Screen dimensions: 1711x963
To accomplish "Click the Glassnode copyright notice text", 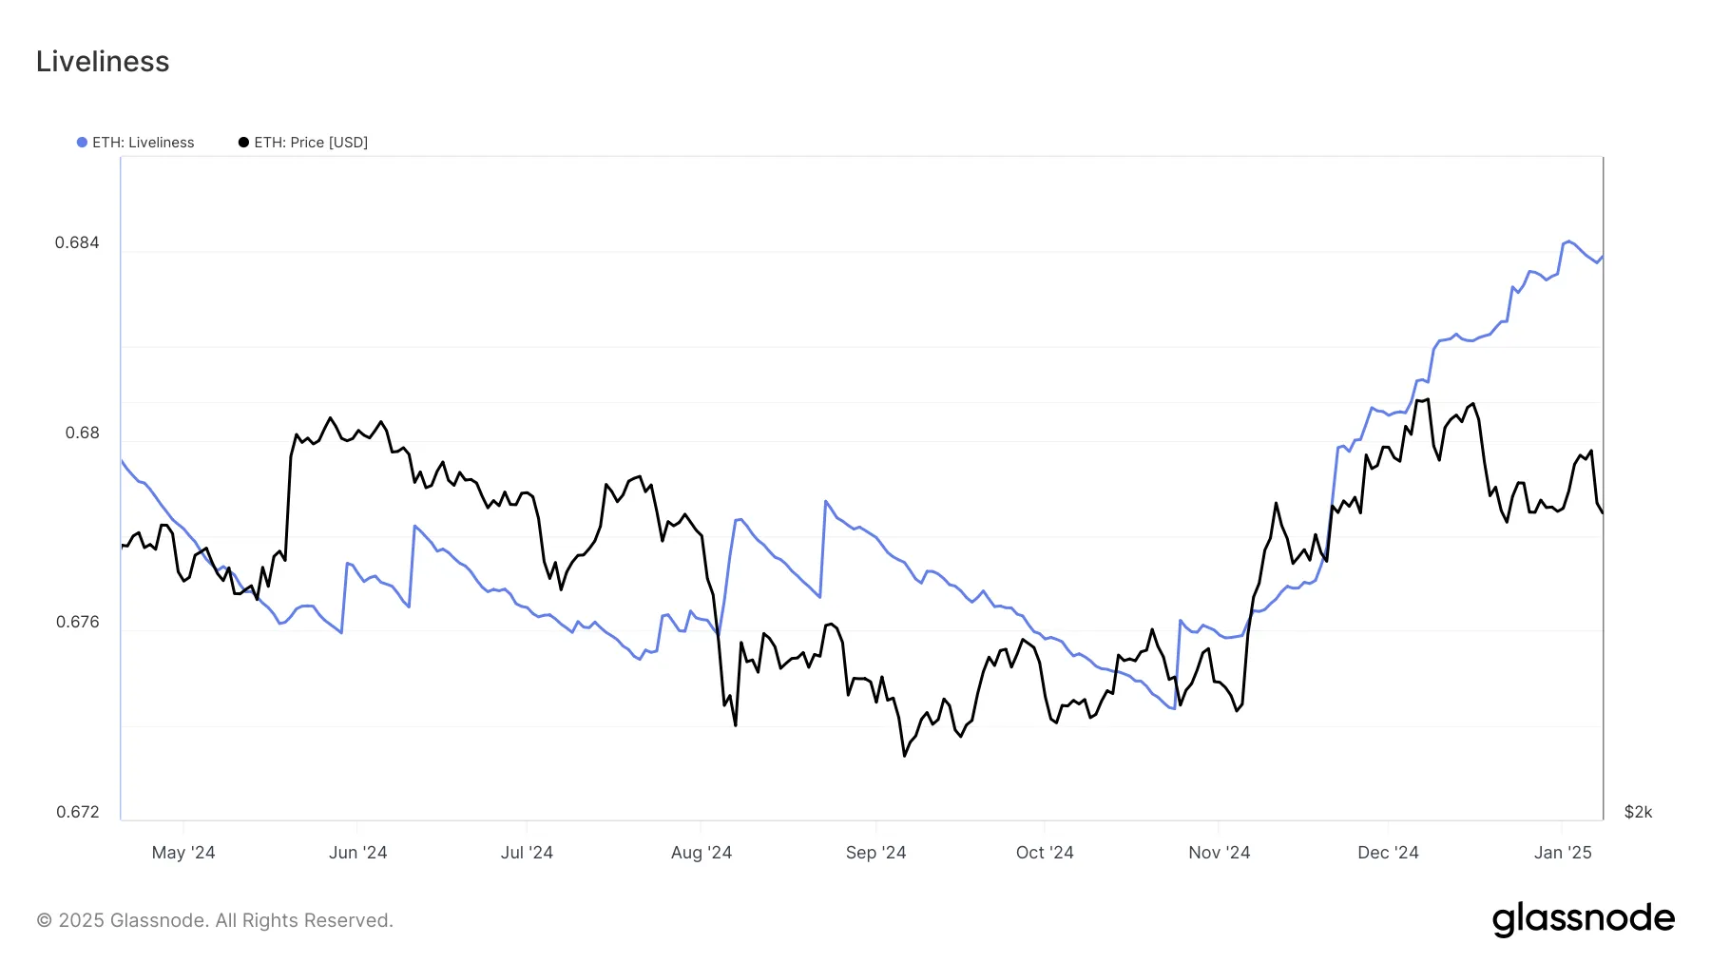I will coord(215,920).
